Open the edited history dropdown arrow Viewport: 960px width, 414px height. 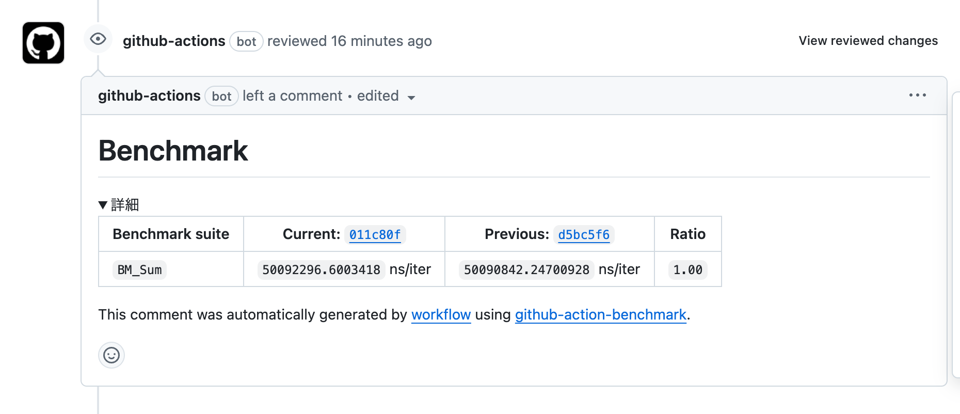tap(411, 97)
